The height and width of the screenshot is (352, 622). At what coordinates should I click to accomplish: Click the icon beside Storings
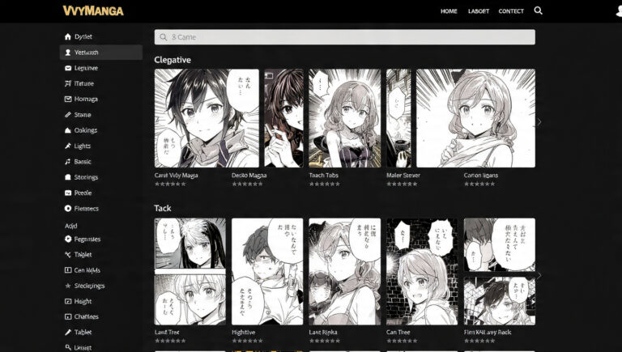click(x=68, y=177)
